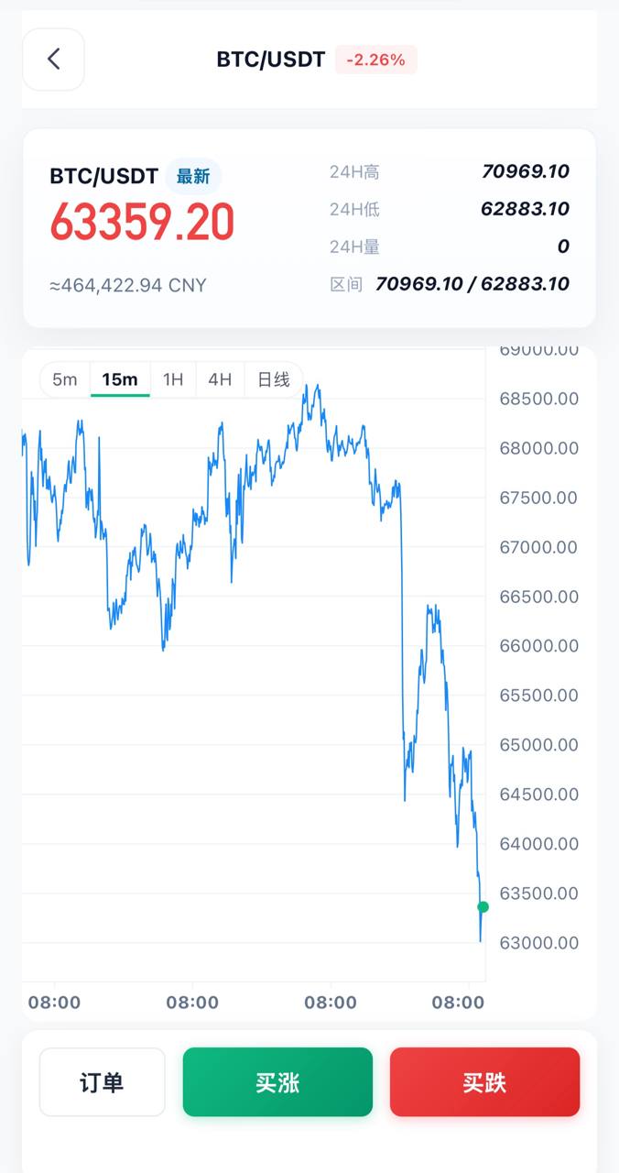
Task: Click the 65000.00 price axis label
Action: (538, 745)
